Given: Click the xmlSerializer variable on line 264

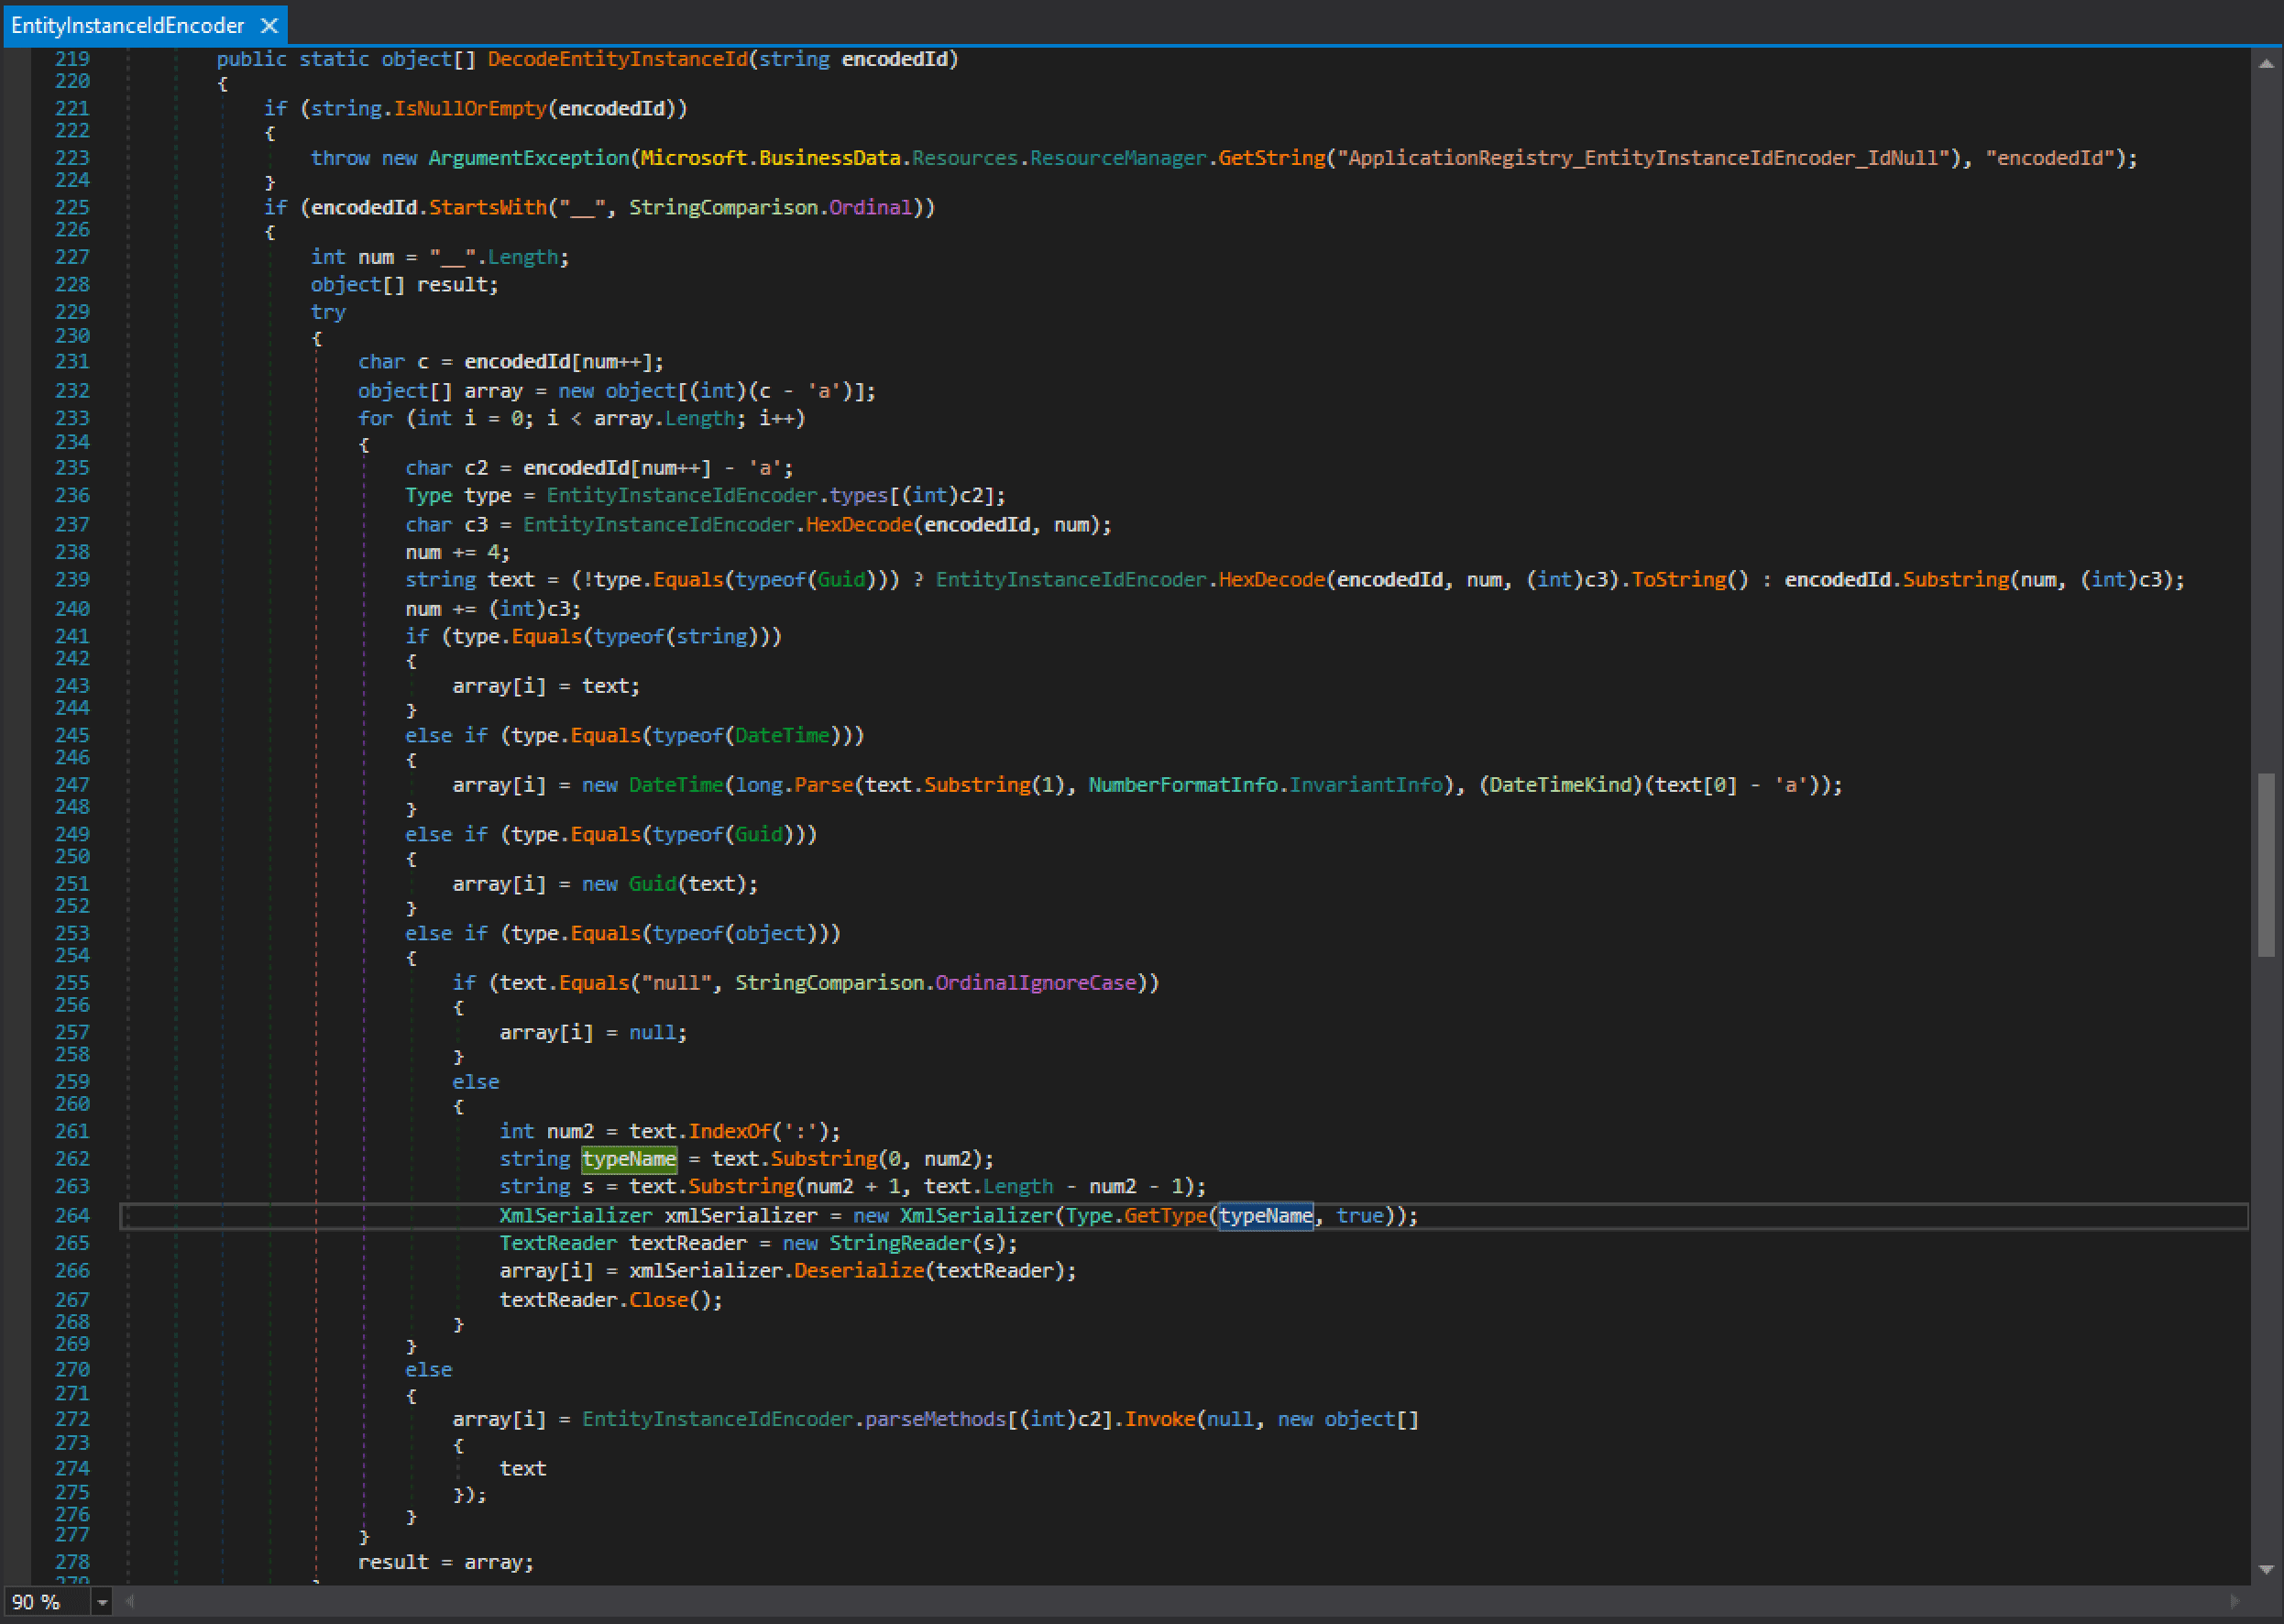Looking at the screenshot, I should click(740, 1216).
